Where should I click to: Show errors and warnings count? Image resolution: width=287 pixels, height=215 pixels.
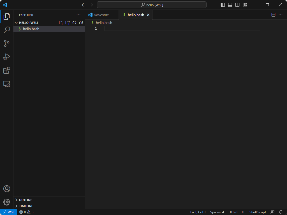26,212
